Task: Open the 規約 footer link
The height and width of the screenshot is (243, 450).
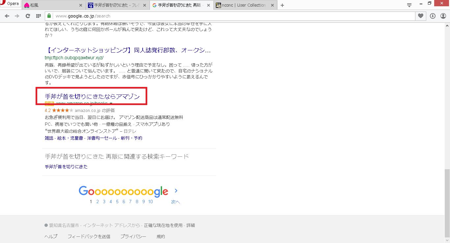Action: (x=161, y=236)
